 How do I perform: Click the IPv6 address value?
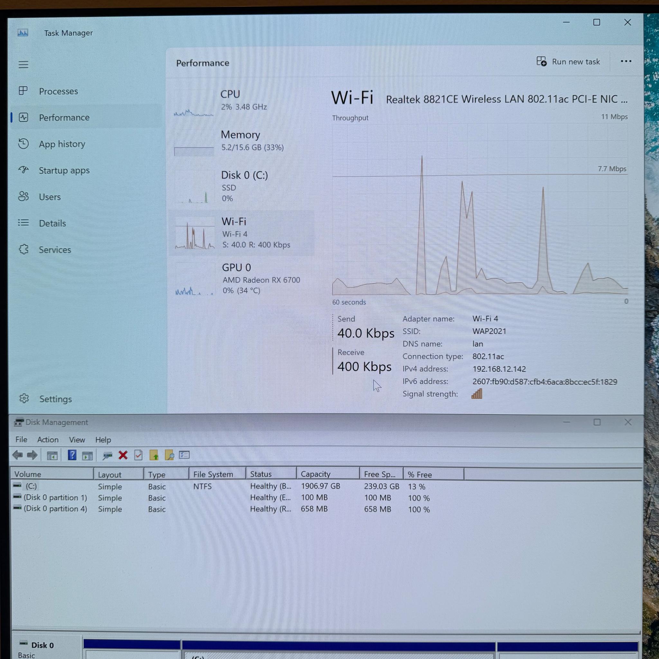pyautogui.click(x=545, y=382)
